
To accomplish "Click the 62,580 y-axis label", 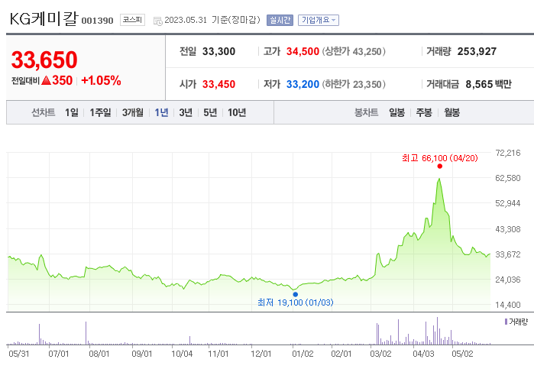I will tap(508, 178).
